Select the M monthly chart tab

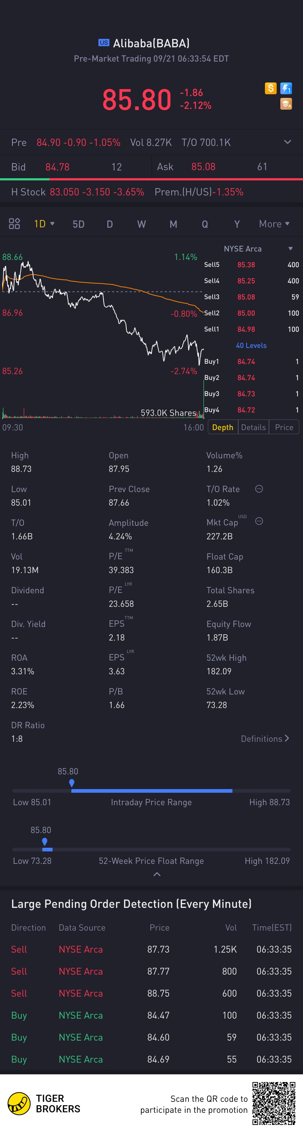point(173,224)
